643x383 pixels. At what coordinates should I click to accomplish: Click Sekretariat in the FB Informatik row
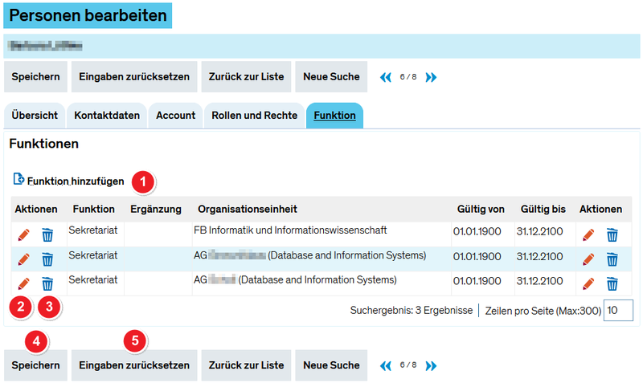[92, 230]
